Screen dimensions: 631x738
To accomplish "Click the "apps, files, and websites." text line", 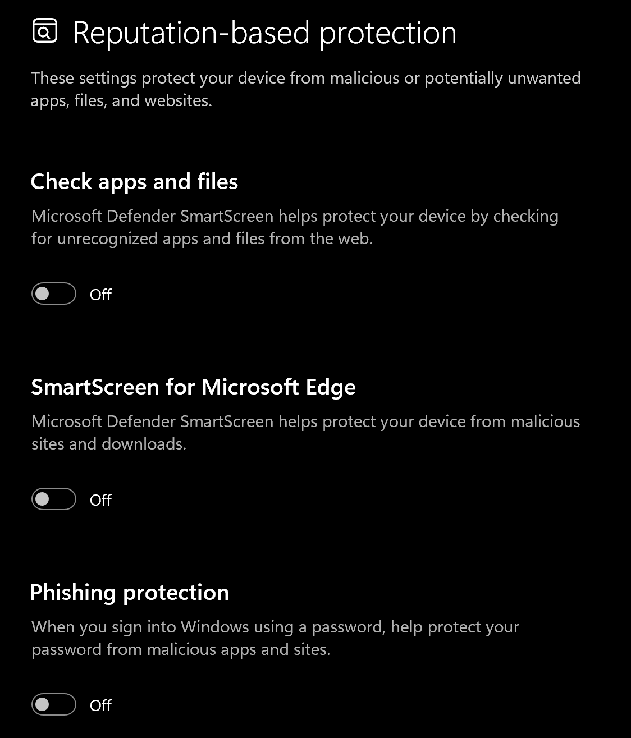I will coord(121,101).
